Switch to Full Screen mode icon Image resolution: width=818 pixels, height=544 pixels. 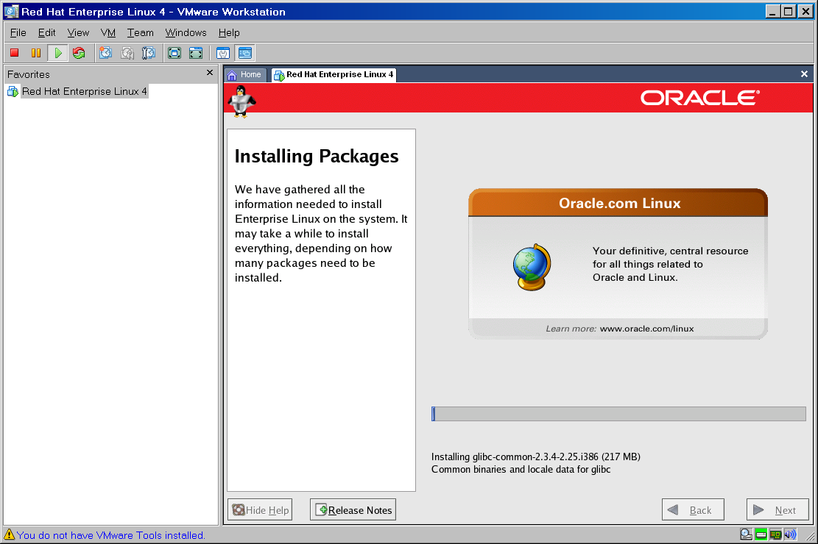click(x=174, y=53)
